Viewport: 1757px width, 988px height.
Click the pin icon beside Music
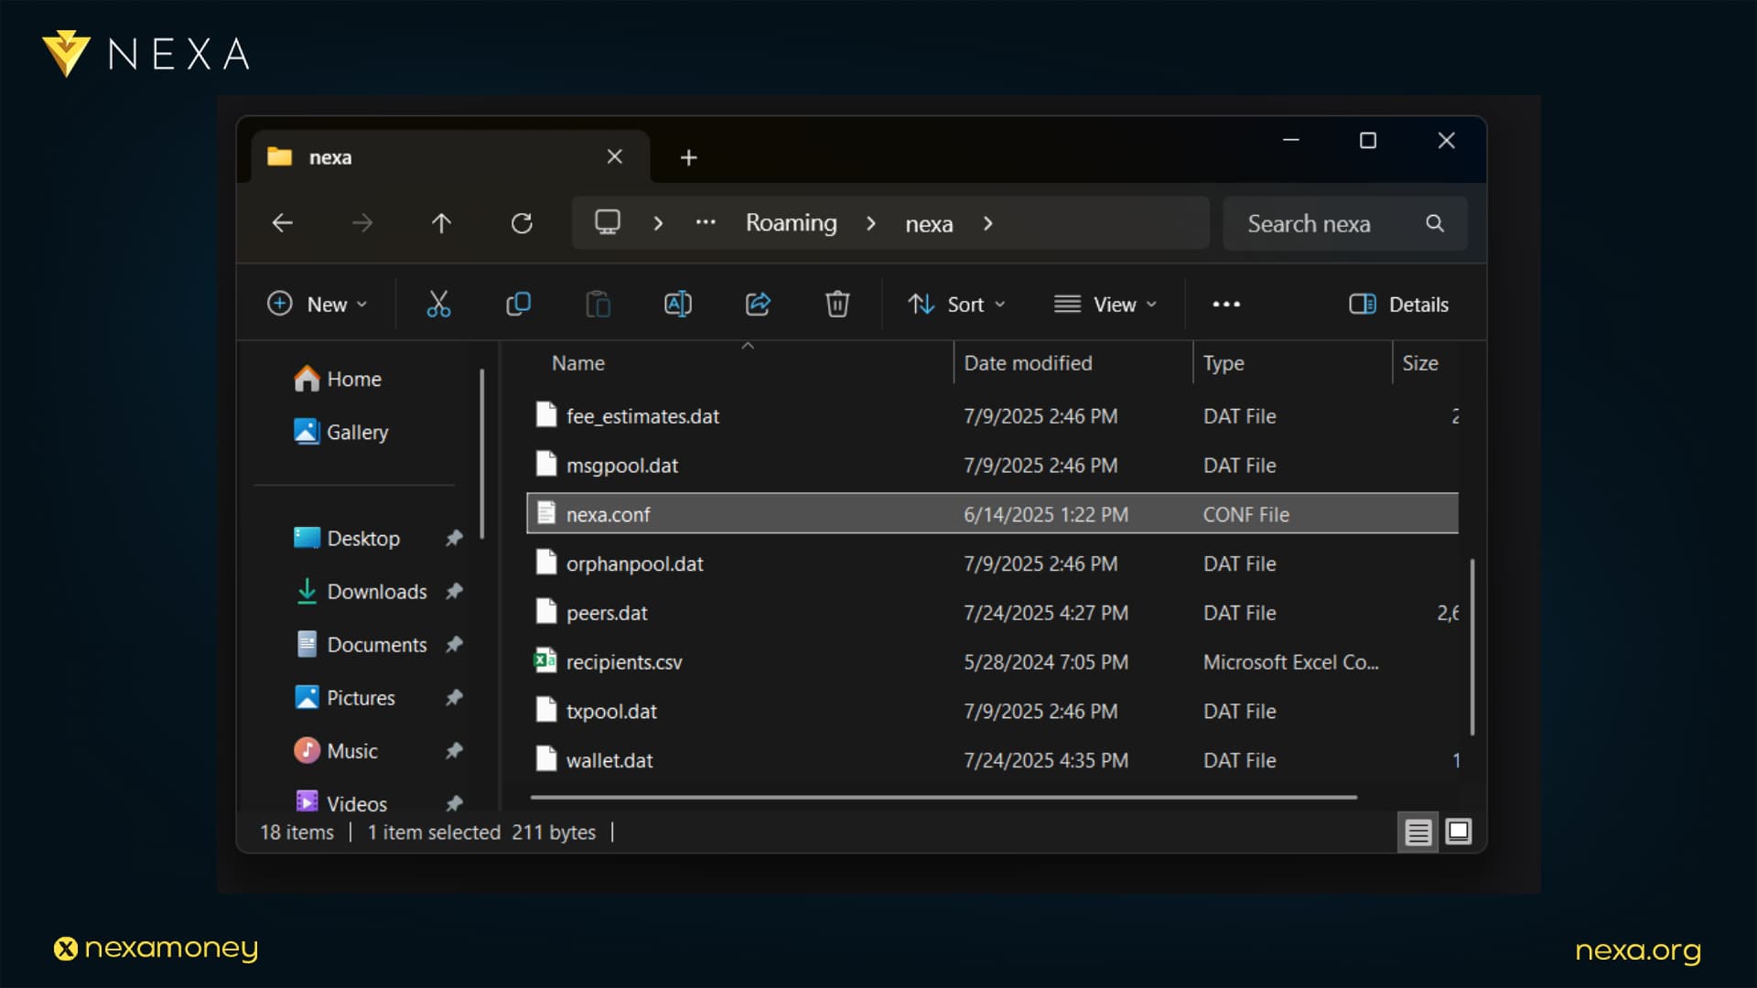coord(454,750)
